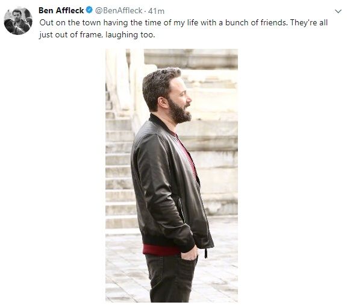Open the profile avatar picture
The image size is (359, 305).
(18, 21)
